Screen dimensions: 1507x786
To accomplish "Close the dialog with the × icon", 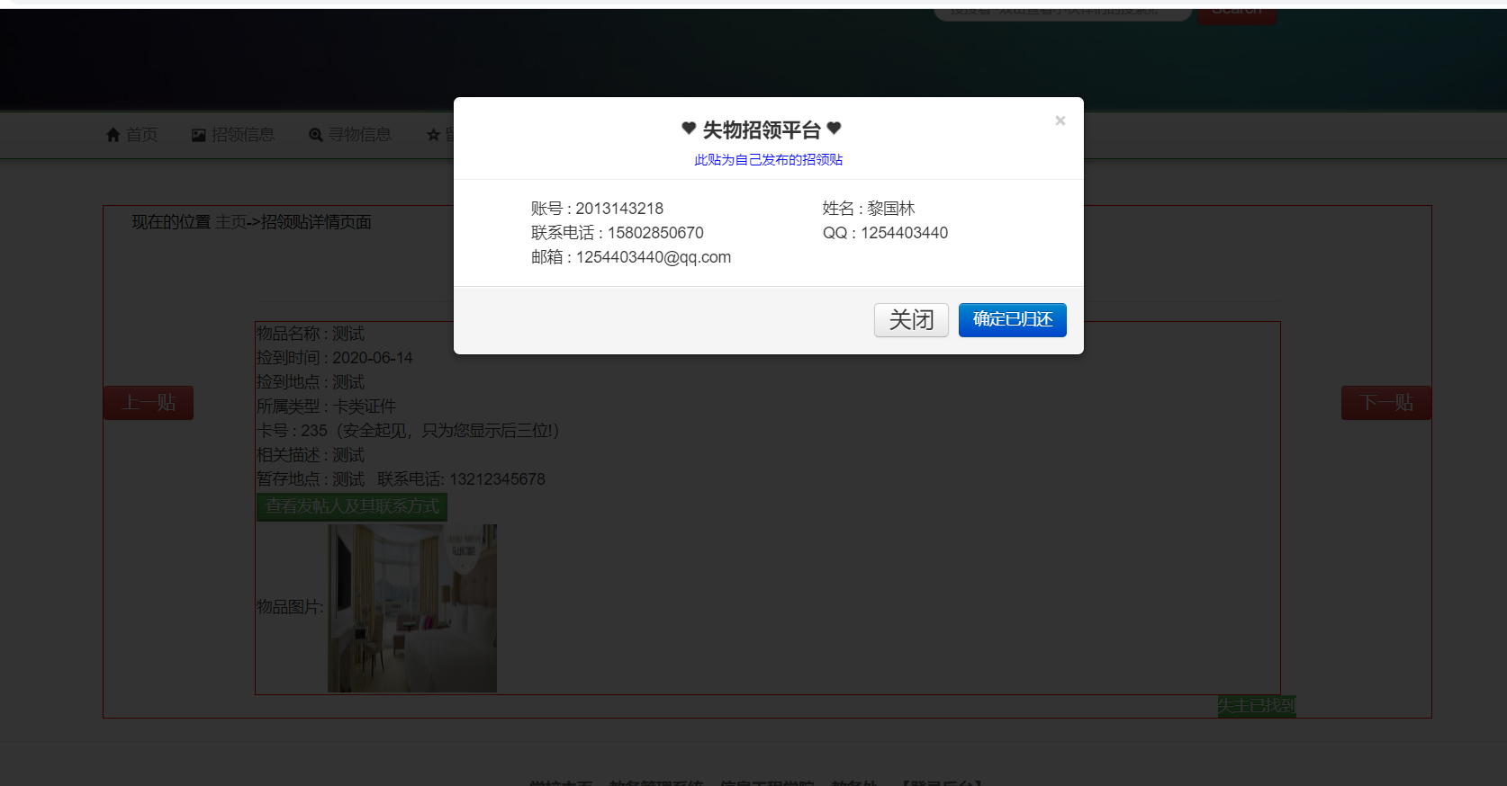I will coord(1060,121).
